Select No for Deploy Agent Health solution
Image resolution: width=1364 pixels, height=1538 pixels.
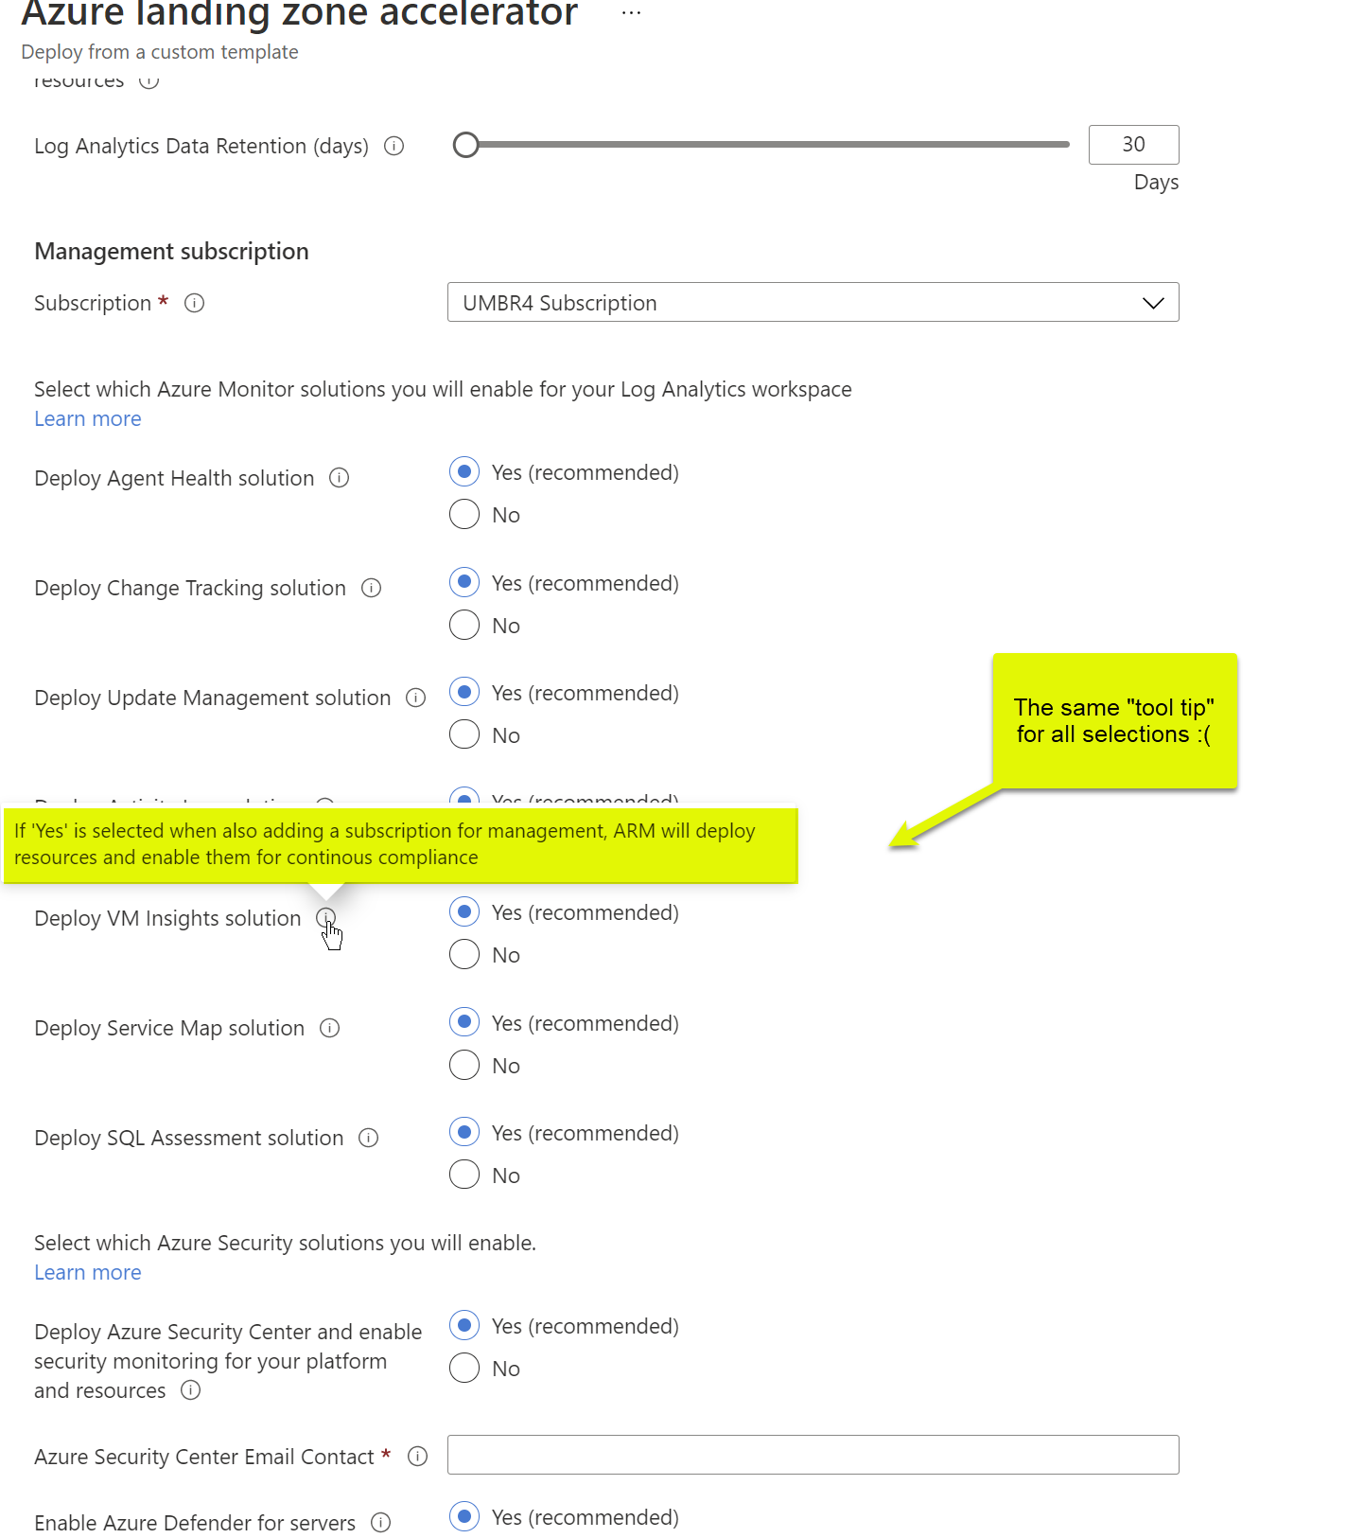(464, 514)
